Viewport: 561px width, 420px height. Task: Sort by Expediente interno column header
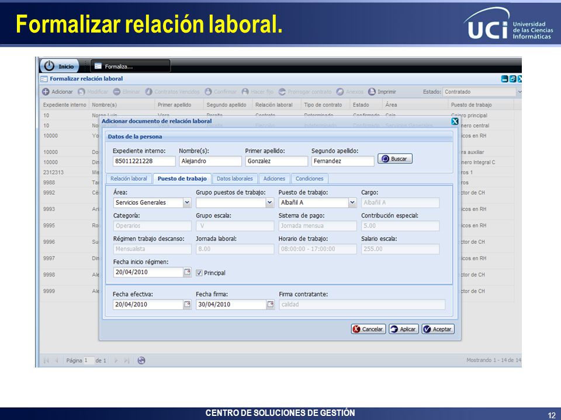(65, 104)
